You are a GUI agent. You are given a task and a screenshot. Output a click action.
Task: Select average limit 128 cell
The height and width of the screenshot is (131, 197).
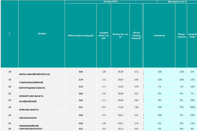[x=104, y=72]
